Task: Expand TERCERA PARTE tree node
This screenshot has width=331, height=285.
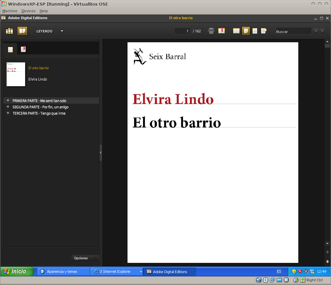Action: click(x=8, y=113)
